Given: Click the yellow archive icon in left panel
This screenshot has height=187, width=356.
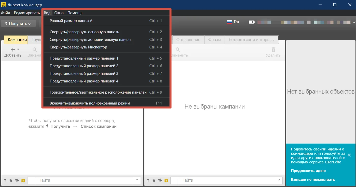Looking at the screenshot, I should pos(23,180).
